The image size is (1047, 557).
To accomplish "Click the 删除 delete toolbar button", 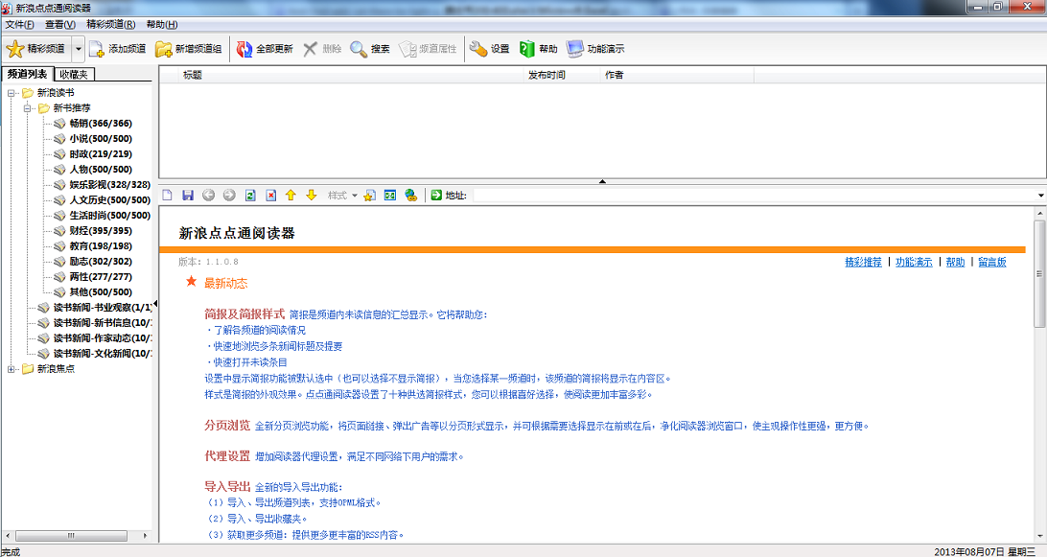I will tap(322, 49).
